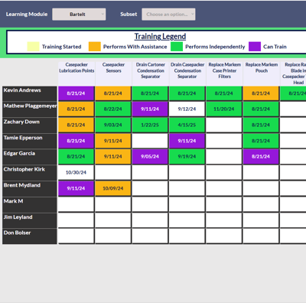The height and width of the screenshot is (303, 306).
Task: Click Kevin Andrews' Casepacker Sensors orange cell
Action: (x=113, y=93)
